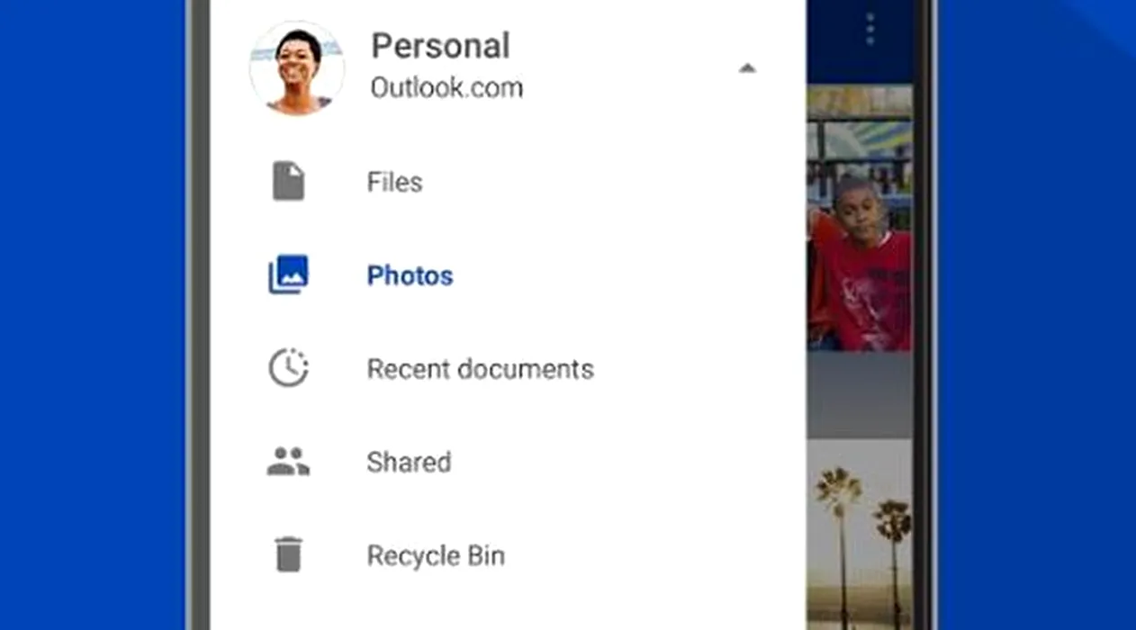The height and width of the screenshot is (630, 1136).
Task: Go to Files in the drawer
Action: click(394, 183)
